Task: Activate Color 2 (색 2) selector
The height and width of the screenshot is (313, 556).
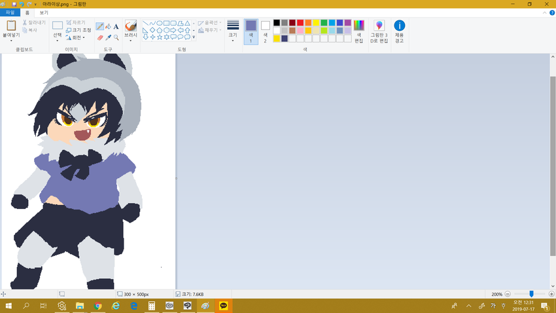Action: [x=265, y=31]
